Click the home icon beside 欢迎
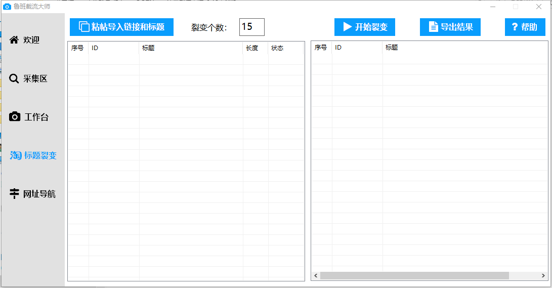 [x=14, y=40]
